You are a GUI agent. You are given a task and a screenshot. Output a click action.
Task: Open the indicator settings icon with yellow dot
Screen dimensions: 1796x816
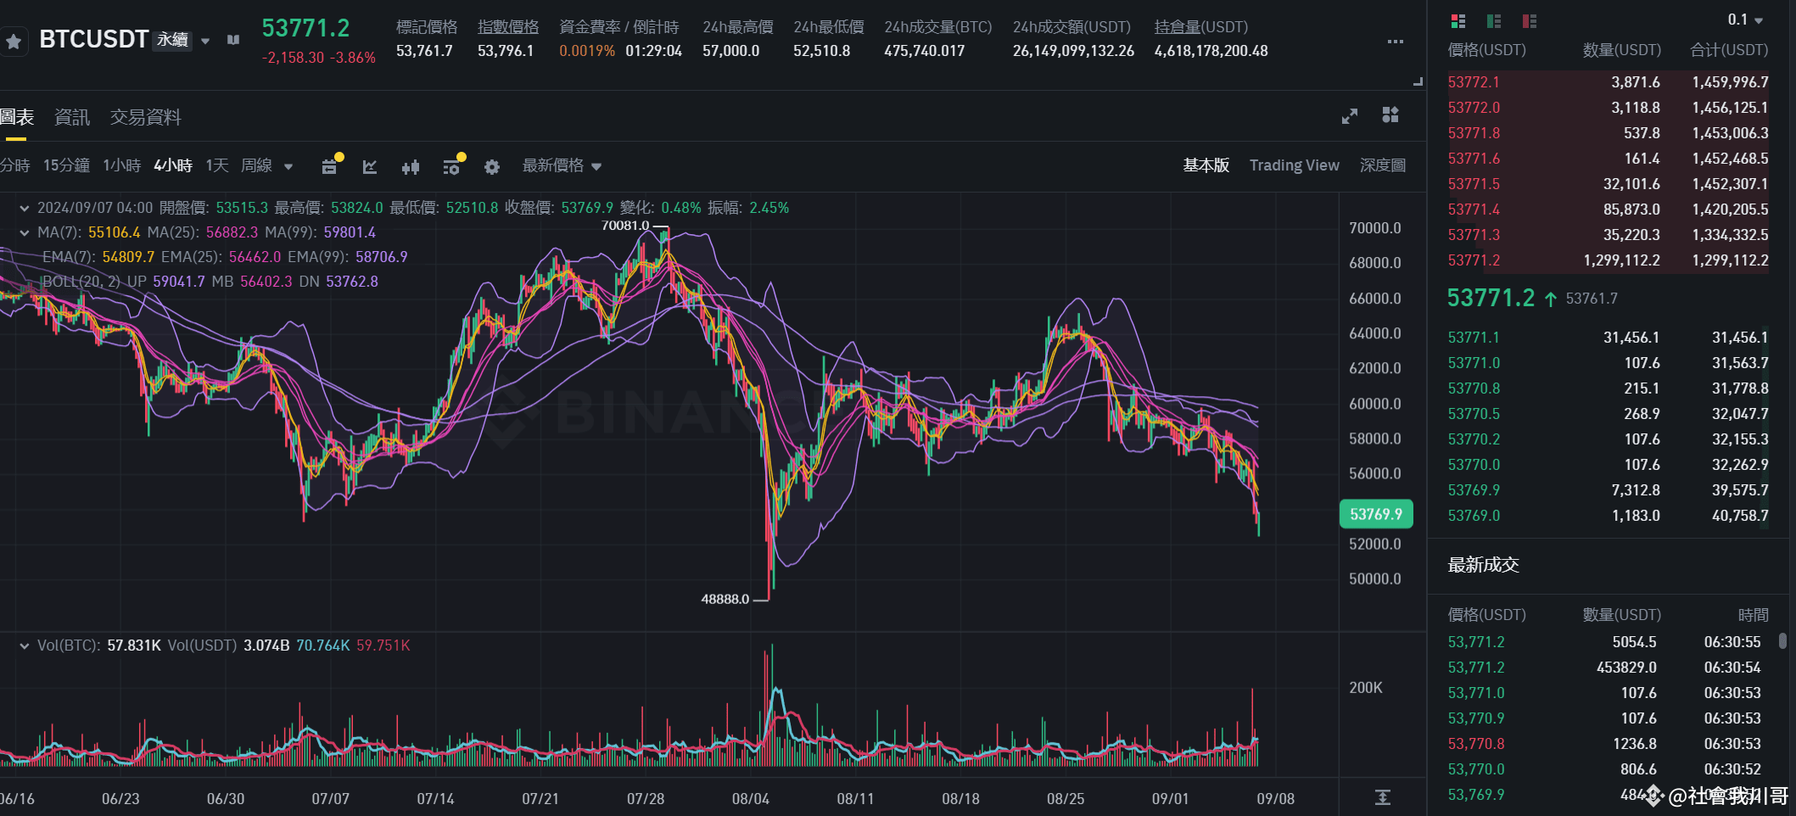[452, 166]
